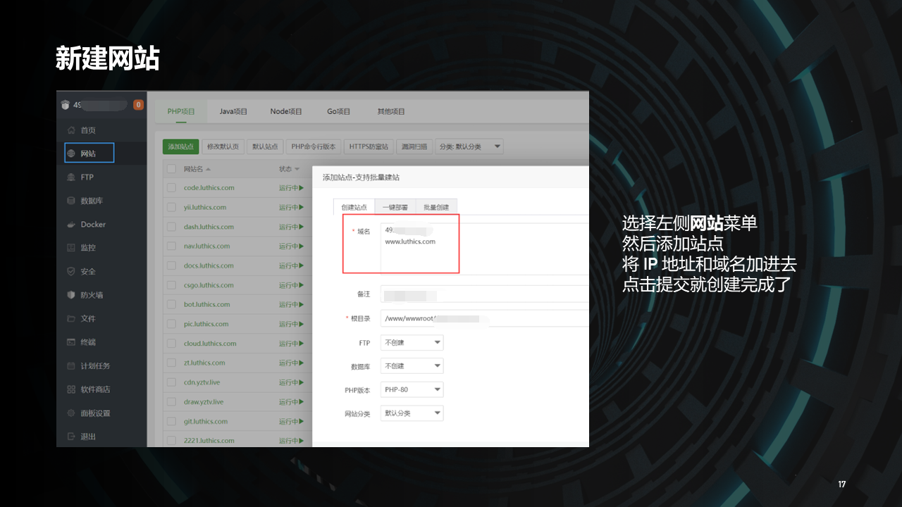This screenshot has height=507, width=902.
Task: Click the 监控 monitor icon
Action: [x=70, y=248]
